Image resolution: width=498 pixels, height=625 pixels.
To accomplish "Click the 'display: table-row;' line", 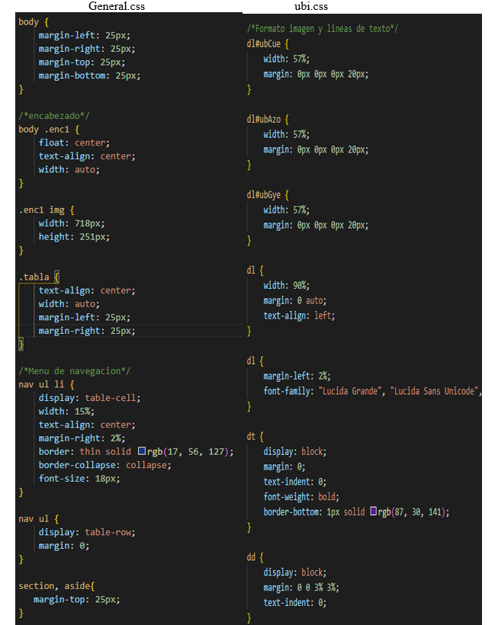I will coord(87,532).
